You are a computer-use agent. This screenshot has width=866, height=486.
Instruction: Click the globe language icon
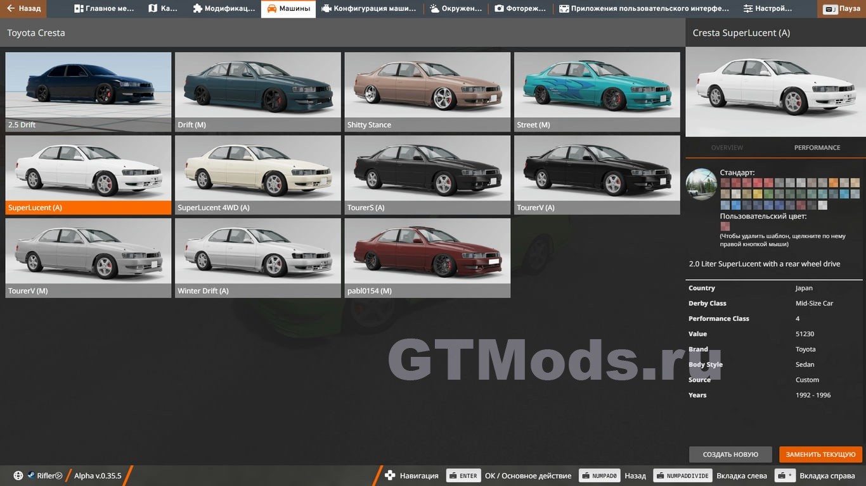pos(18,476)
